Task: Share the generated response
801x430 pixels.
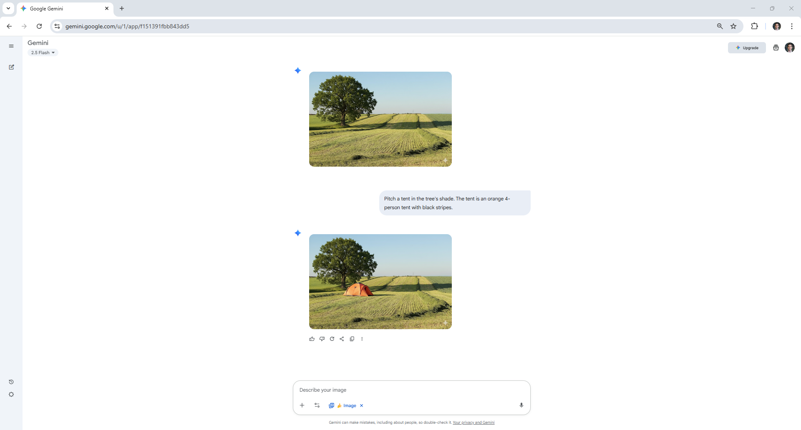Action: coord(342,339)
